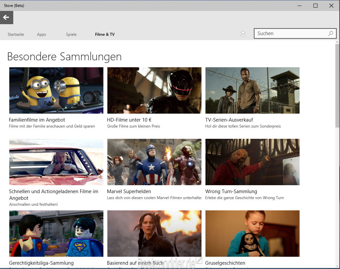Click the search magnifier icon
The width and height of the screenshot is (340, 269).
point(330,33)
